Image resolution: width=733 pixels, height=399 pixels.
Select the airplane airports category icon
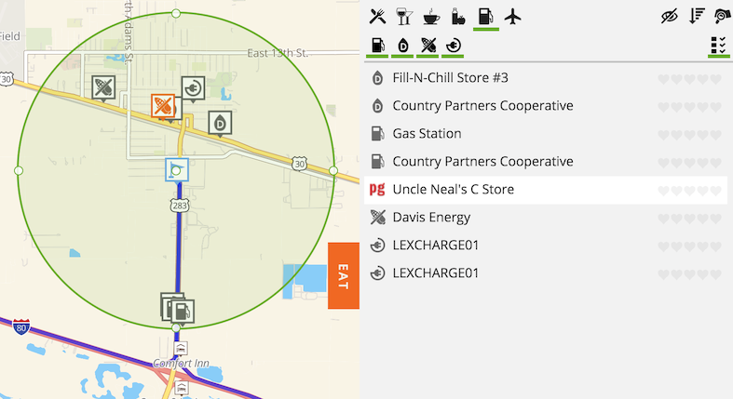tap(512, 16)
